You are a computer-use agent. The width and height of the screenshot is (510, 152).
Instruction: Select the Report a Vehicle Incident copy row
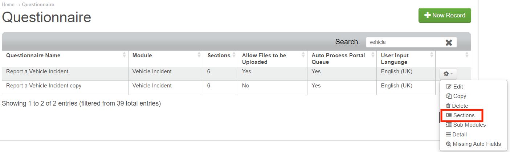[x=44, y=86]
